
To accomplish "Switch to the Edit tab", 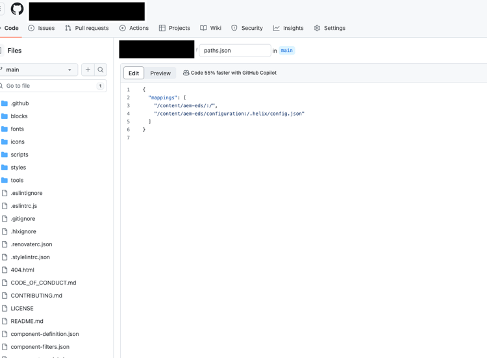I will (x=134, y=73).
